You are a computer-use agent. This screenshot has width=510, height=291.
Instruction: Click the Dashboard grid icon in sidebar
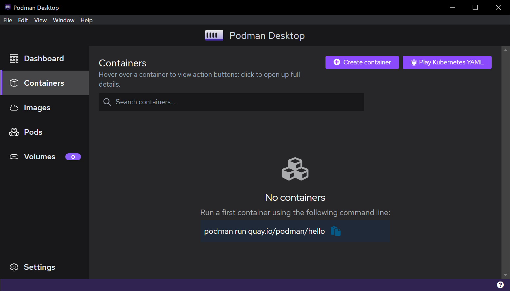(14, 59)
